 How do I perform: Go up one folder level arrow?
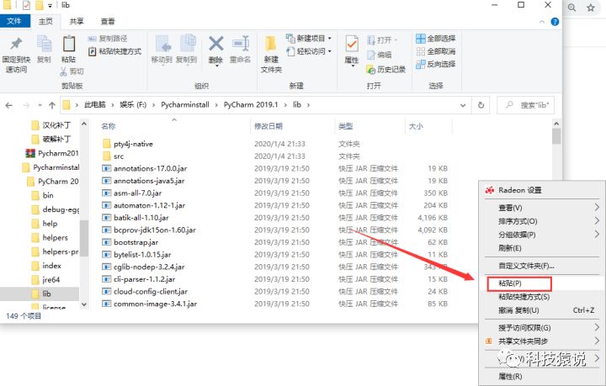[x=52, y=105]
